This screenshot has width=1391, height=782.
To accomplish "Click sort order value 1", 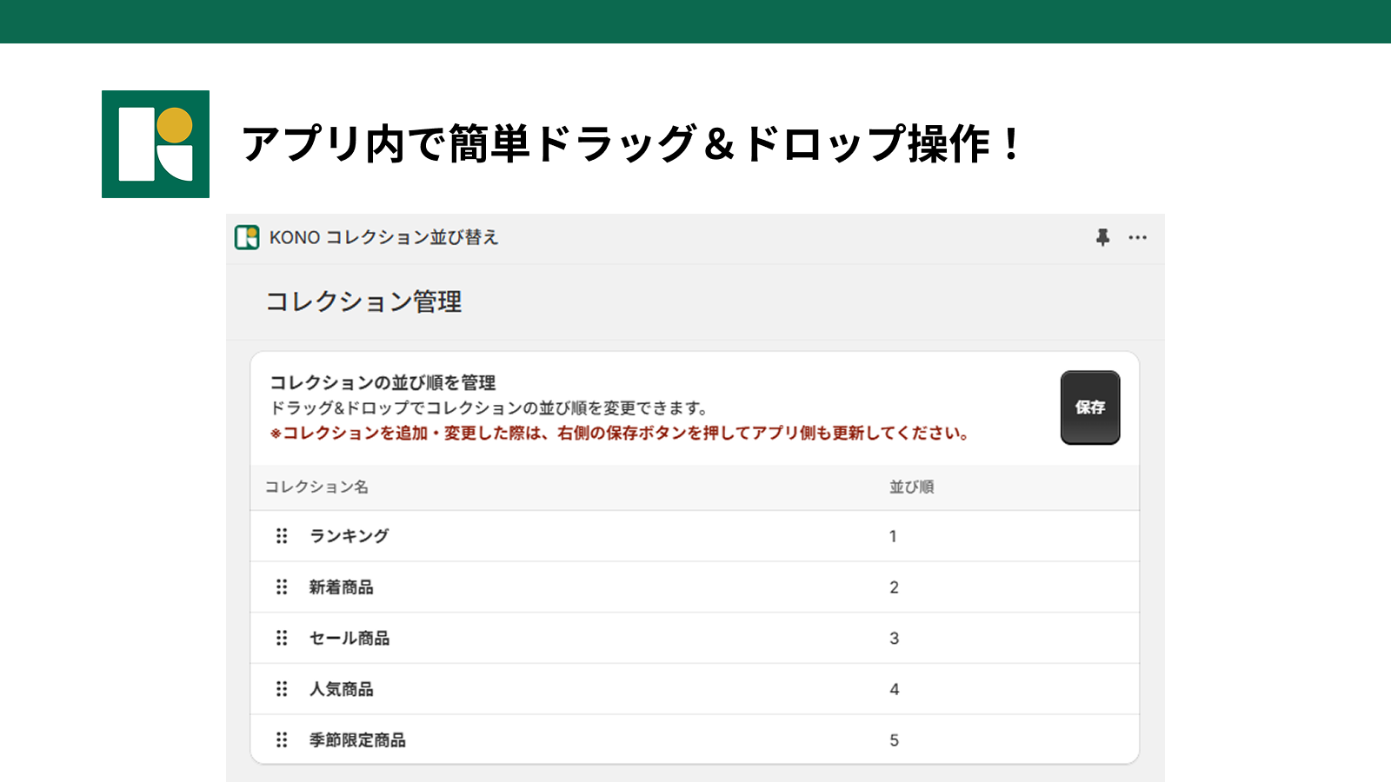I will point(893,537).
